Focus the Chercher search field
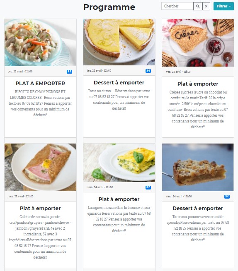Image resolution: width=238 pixels, height=271 pixels. 177,6
